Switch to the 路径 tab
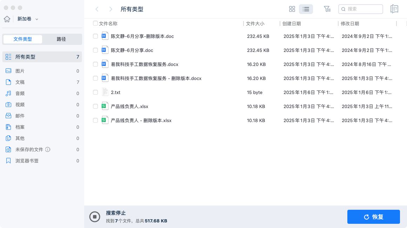This screenshot has width=407, height=228. [61, 39]
